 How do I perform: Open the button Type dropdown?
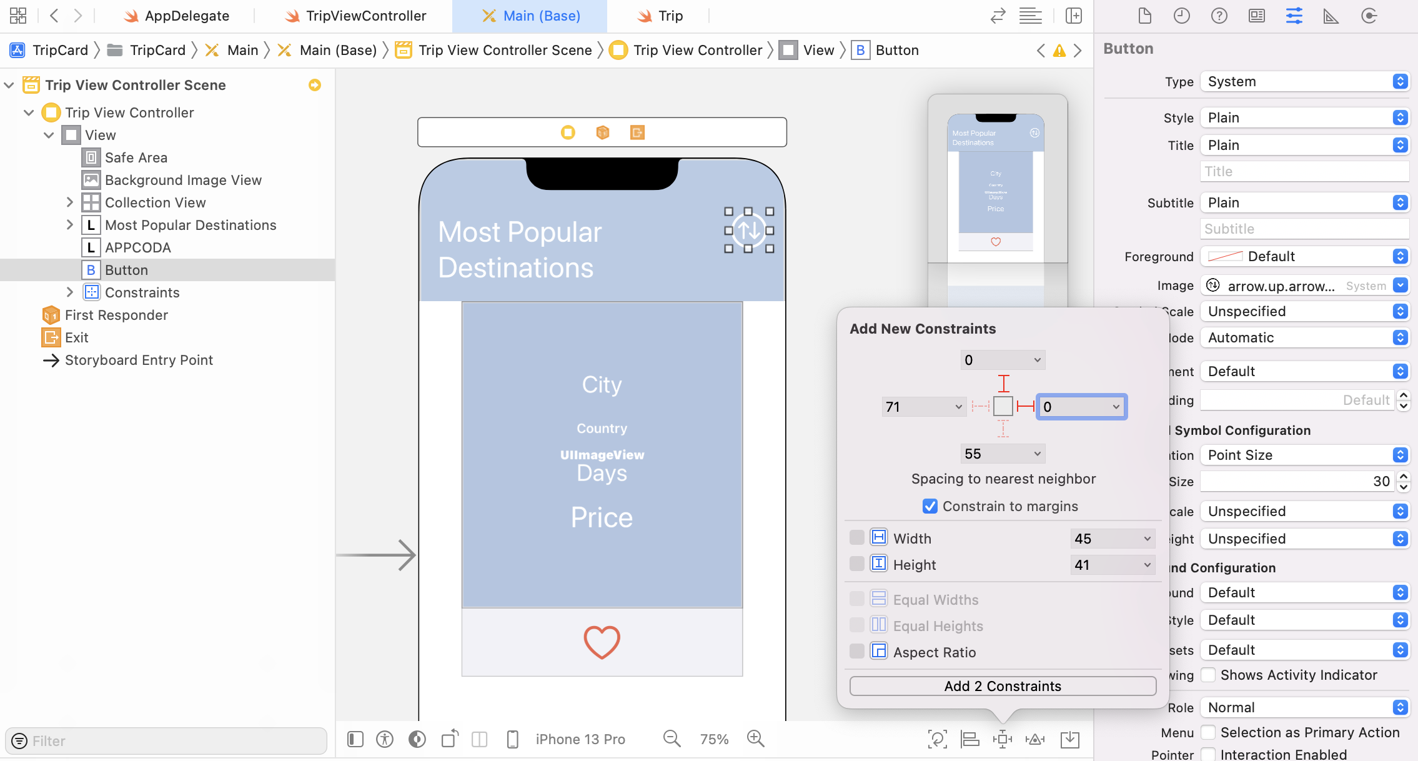tap(1305, 82)
